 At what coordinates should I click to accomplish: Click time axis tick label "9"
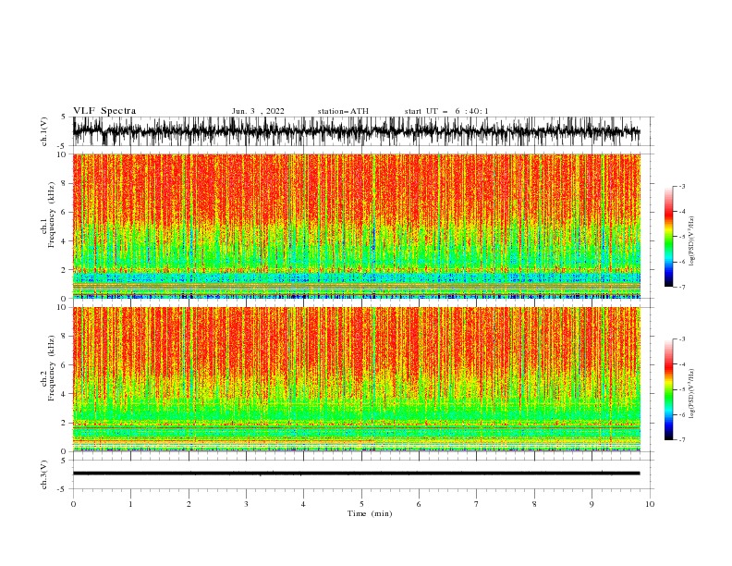pos(592,504)
